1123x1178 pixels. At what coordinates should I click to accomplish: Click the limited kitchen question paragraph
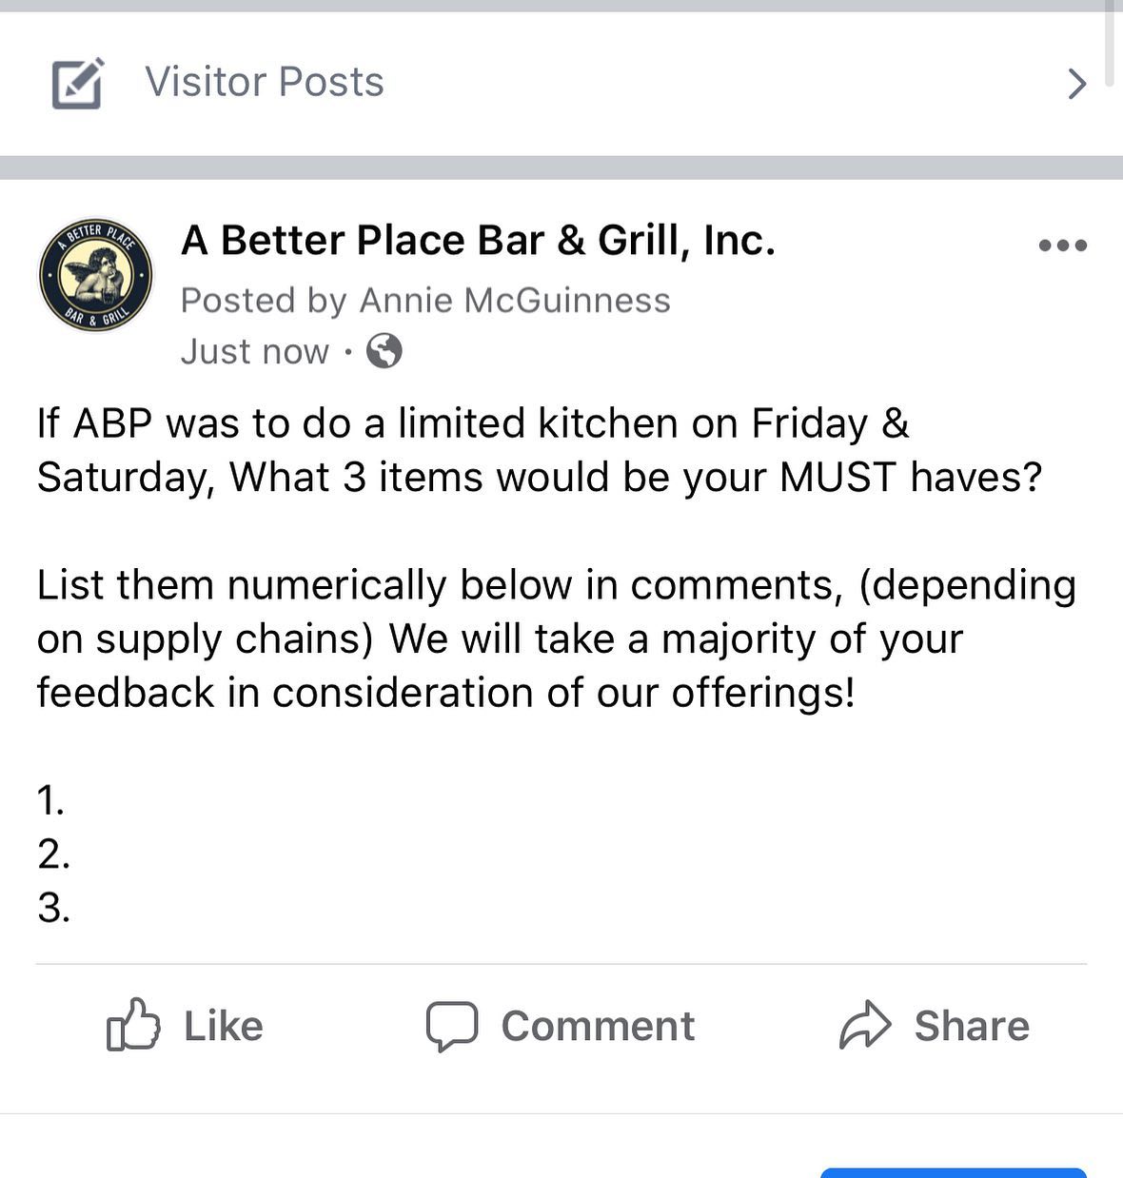tap(539, 450)
